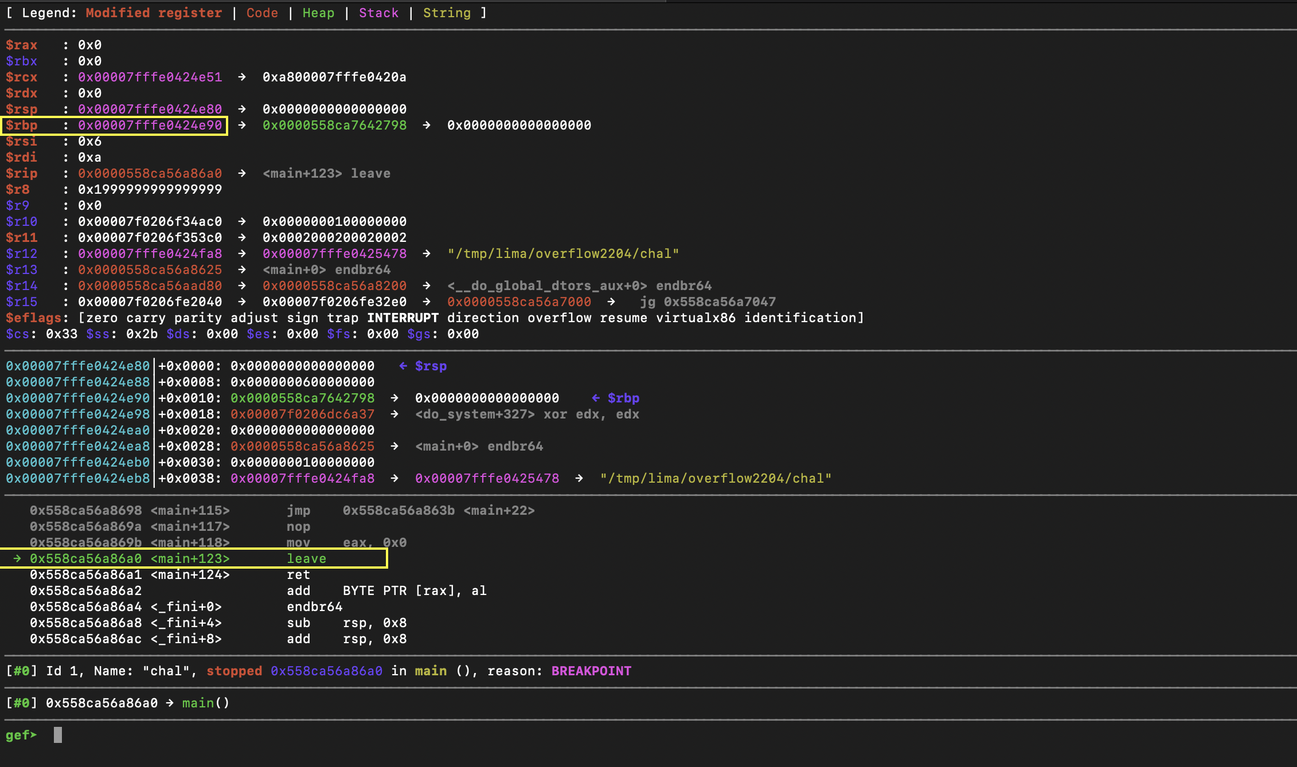Click main() in the backtrace line
The image size is (1297, 767).
click(x=206, y=703)
